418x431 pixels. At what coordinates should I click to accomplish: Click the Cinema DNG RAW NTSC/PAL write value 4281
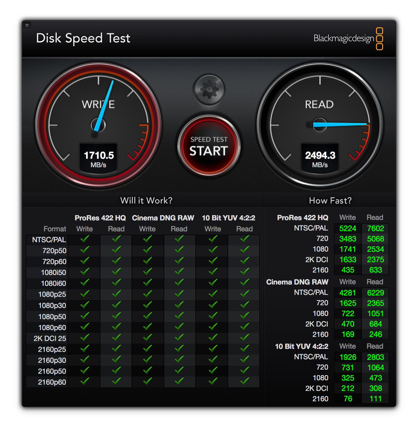point(348,293)
